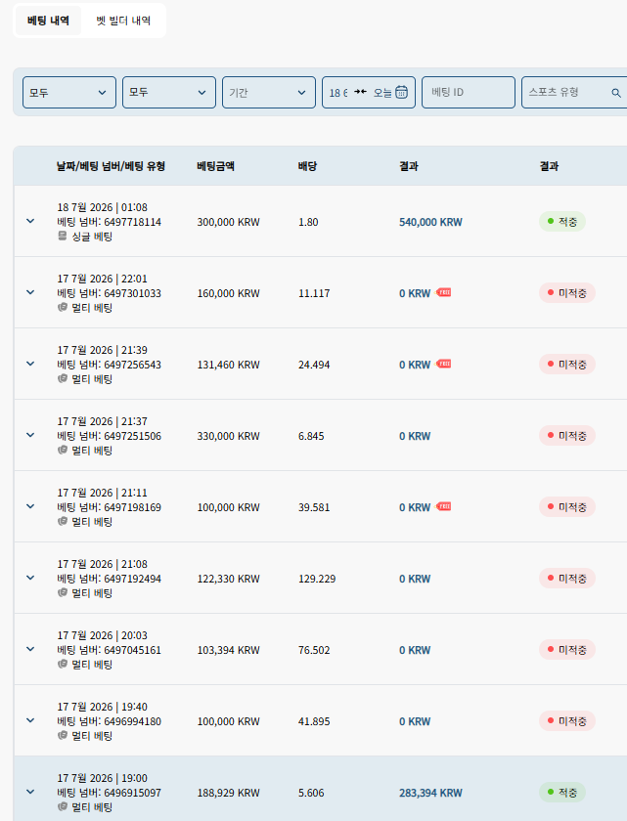627x821 pixels.
Task: Click multi bet icon for 6497301033
Action: [63, 307]
